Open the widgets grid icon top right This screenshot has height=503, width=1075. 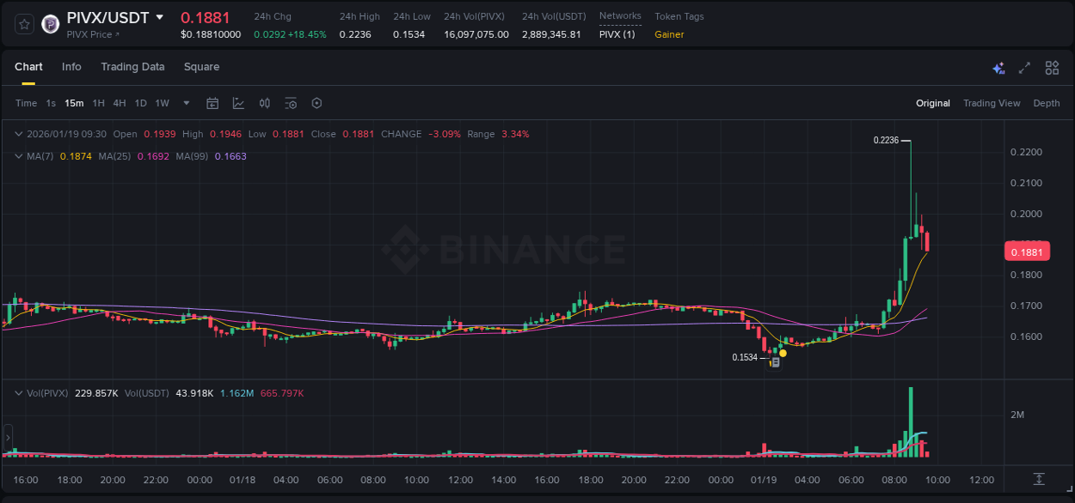(1052, 67)
